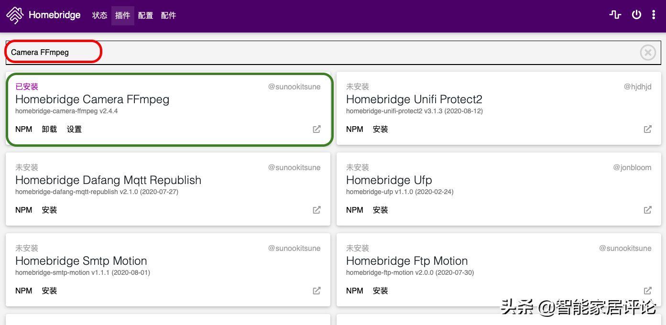Click 未安装 label on Ftp Motion card
This screenshot has height=325, width=666.
tap(358, 248)
